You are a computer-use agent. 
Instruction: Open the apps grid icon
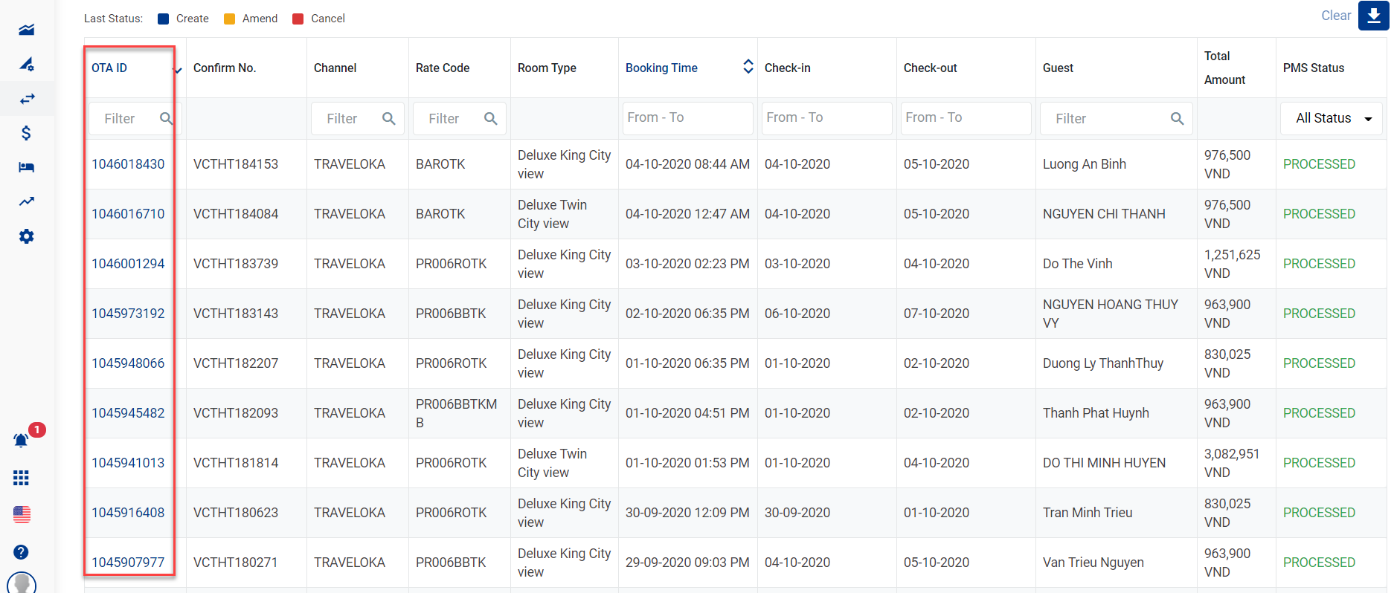(x=22, y=478)
